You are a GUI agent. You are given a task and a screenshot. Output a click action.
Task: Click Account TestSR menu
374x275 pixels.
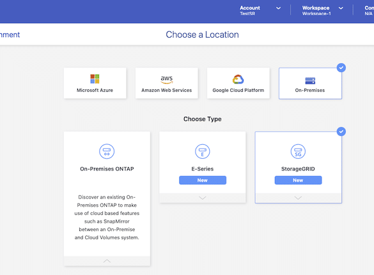click(260, 11)
